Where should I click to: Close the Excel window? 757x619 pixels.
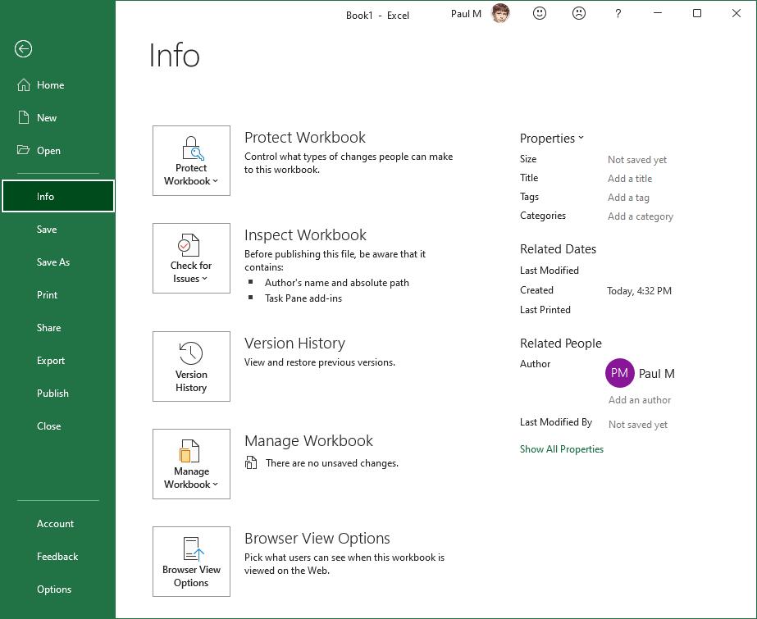[x=736, y=13]
